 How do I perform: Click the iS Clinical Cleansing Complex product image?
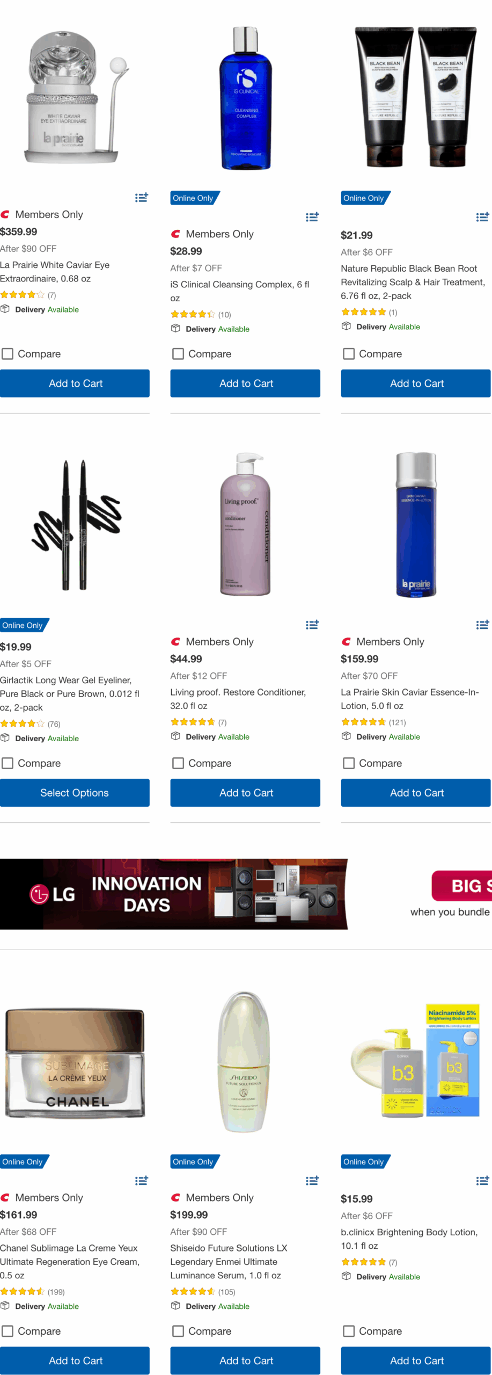pos(246,98)
